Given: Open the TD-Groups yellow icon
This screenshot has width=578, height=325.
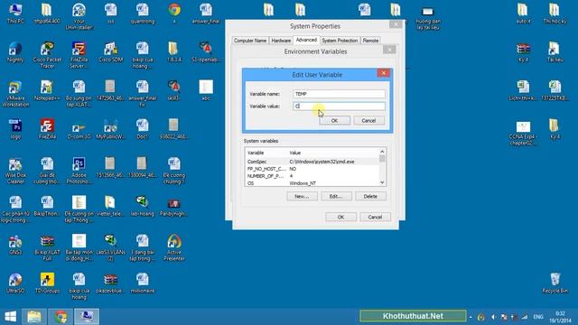Looking at the screenshot, I should coord(47,283).
